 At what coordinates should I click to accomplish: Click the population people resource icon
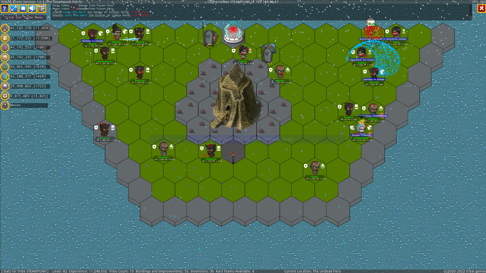click(5, 77)
